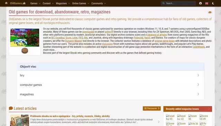The width and height of the screenshot is (221, 126).
Task: Expand the Online Games dropdown arrow
Action: click(88, 3)
